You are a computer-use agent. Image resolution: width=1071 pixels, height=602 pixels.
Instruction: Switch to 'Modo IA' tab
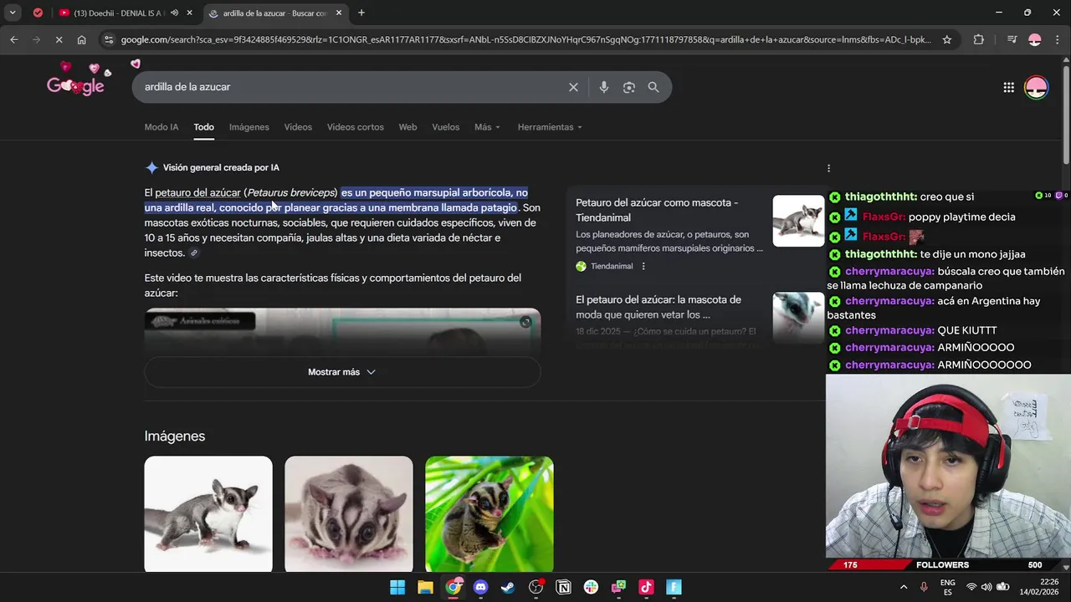(x=161, y=127)
